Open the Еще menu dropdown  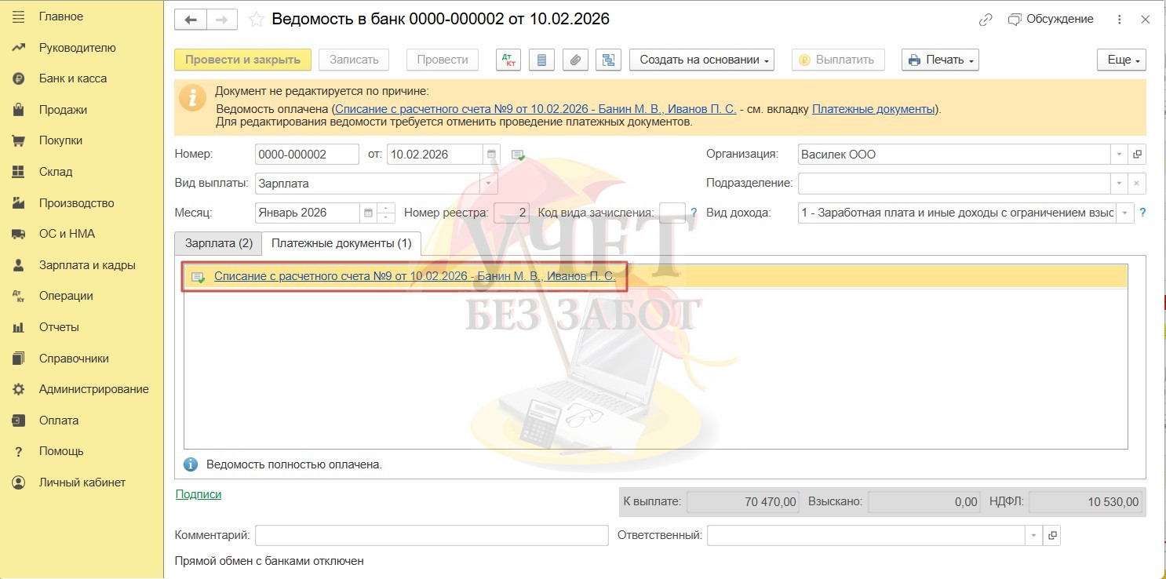(x=1121, y=60)
